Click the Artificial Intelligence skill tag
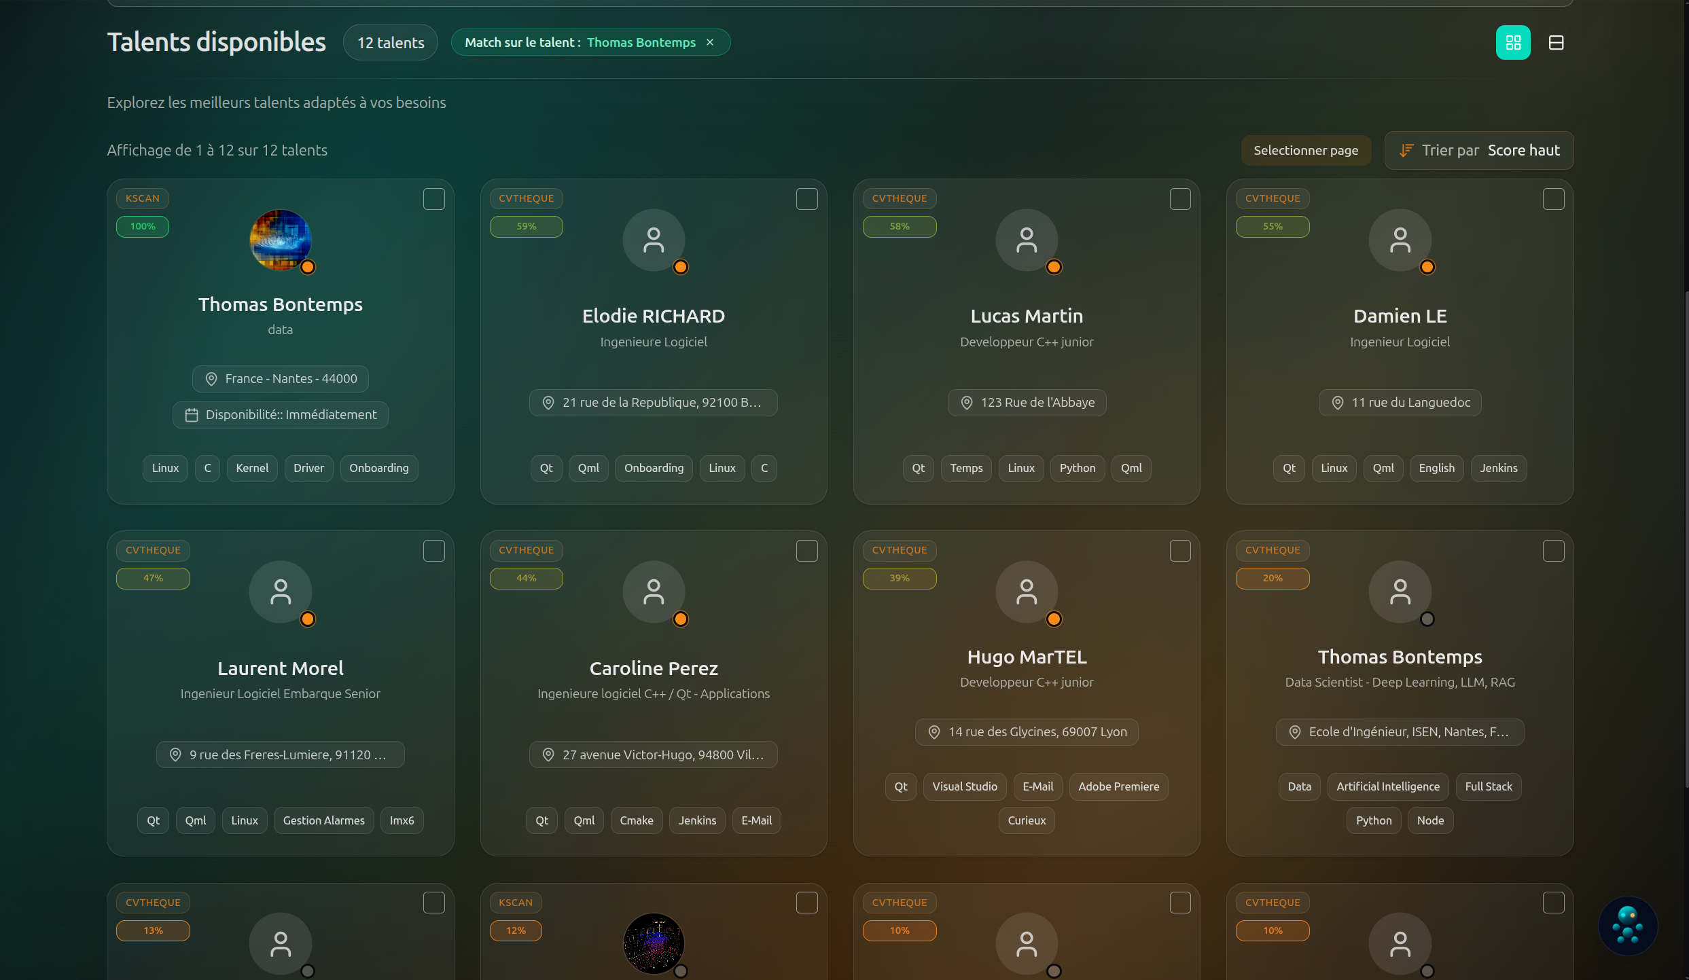The height and width of the screenshot is (980, 1689). point(1387,786)
